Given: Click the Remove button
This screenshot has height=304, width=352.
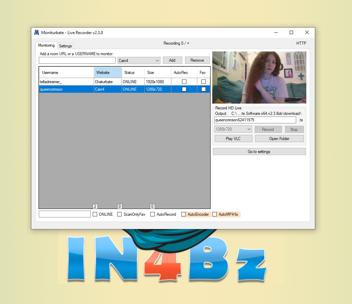Looking at the screenshot, I should click(197, 60).
